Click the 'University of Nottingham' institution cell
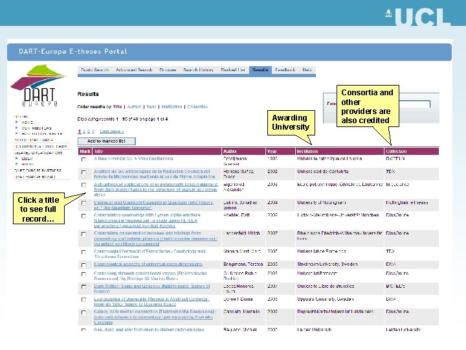 [322, 203]
